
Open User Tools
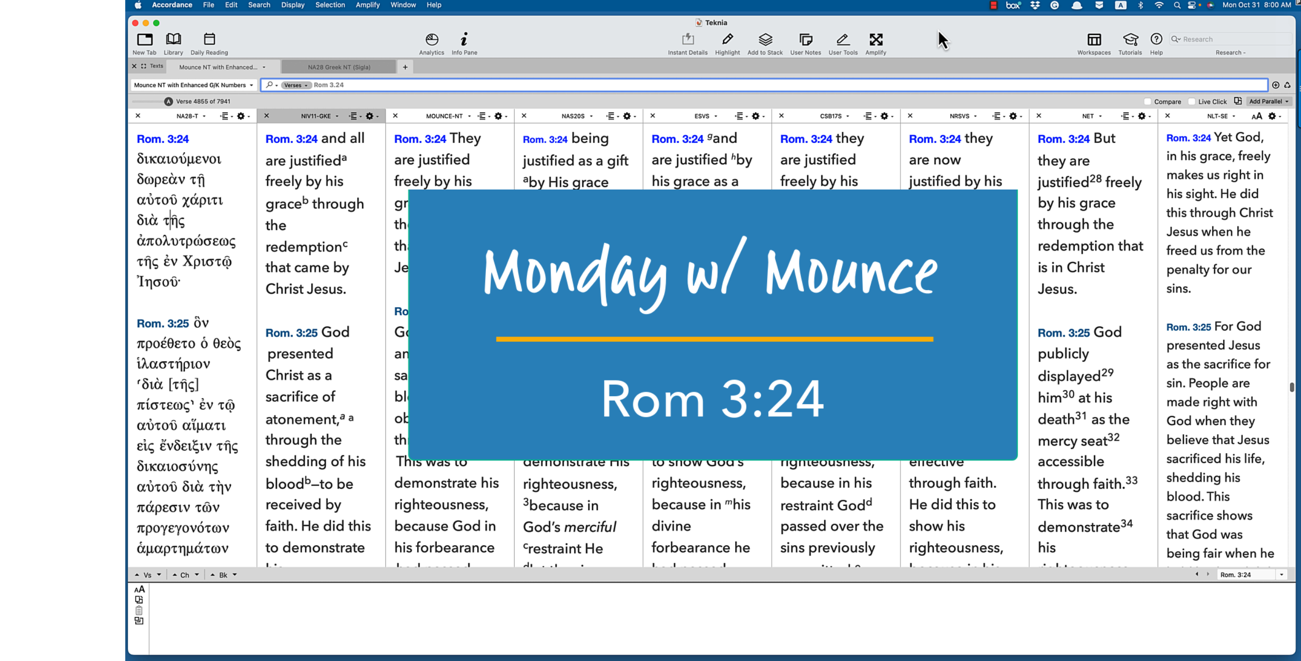click(x=843, y=43)
